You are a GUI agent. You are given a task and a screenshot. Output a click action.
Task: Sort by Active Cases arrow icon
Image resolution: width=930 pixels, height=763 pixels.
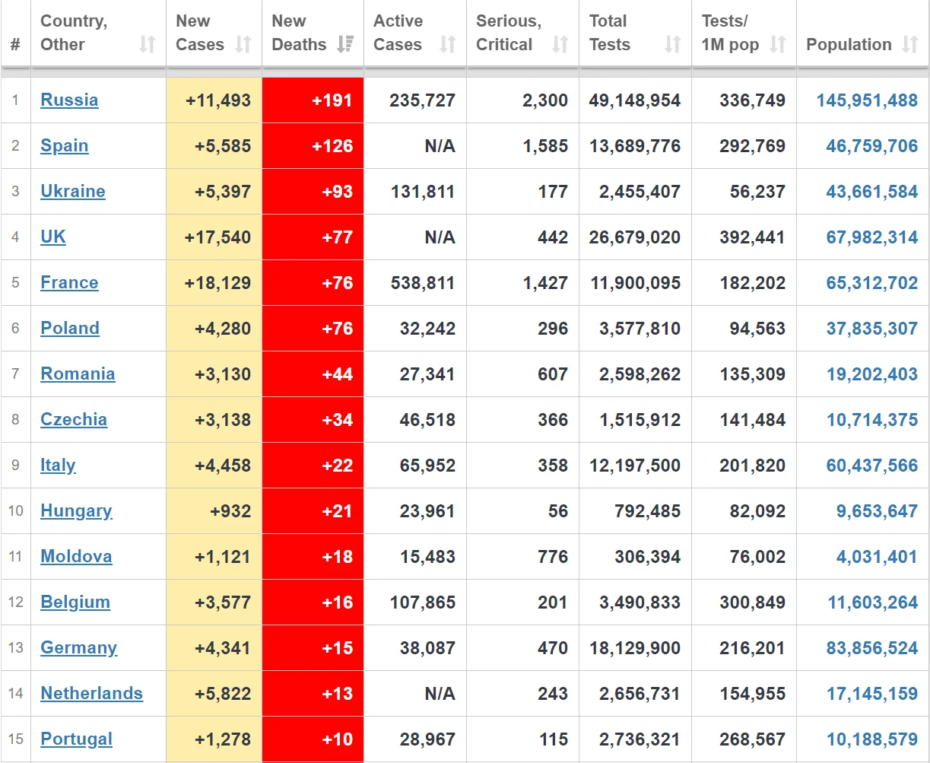tap(448, 45)
